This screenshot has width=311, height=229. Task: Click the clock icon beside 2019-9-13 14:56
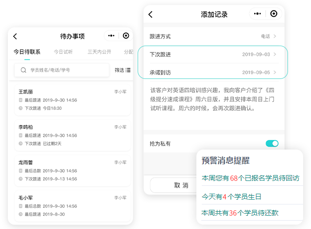tap(21, 179)
